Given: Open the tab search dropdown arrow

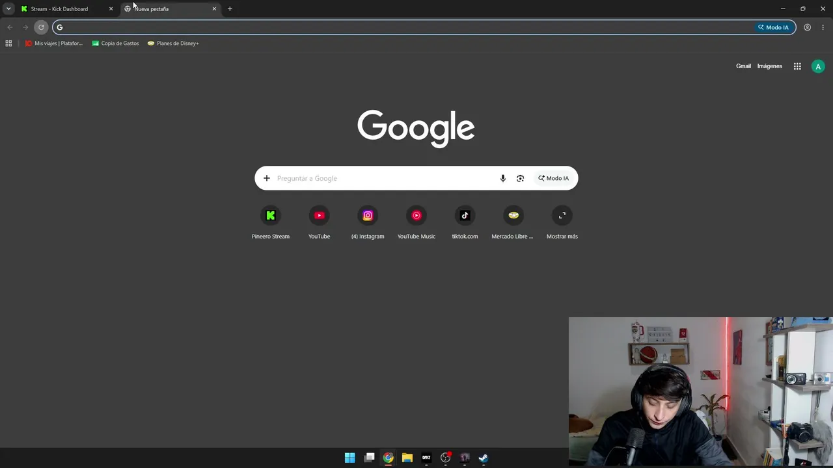Looking at the screenshot, I should click(x=8, y=9).
